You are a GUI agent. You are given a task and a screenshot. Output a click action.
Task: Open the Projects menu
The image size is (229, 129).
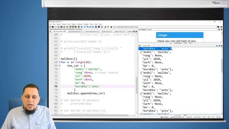(86, 24)
